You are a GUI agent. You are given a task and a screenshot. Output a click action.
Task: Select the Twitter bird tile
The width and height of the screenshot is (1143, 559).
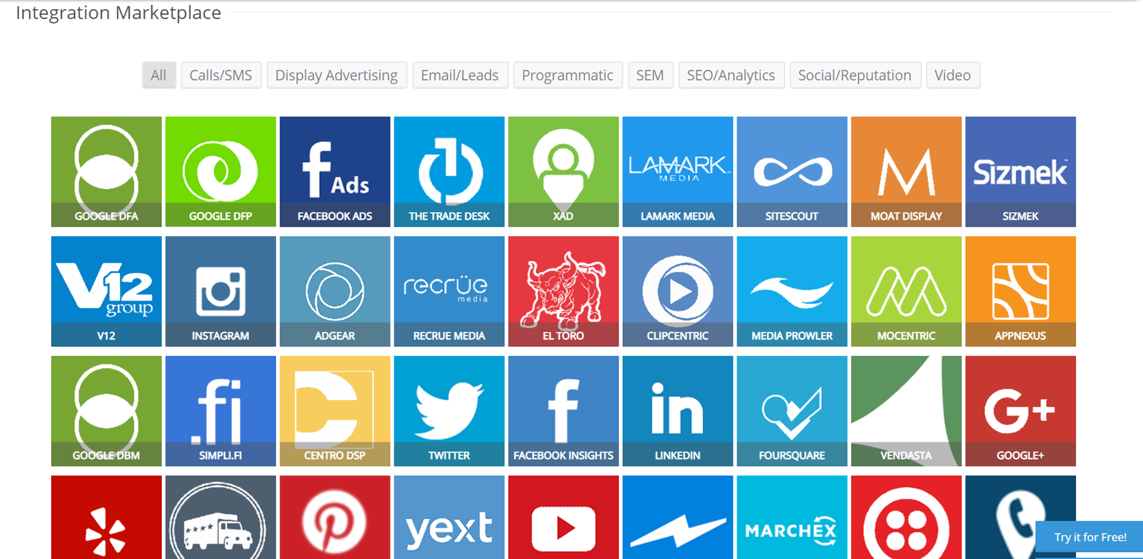click(x=449, y=411)
